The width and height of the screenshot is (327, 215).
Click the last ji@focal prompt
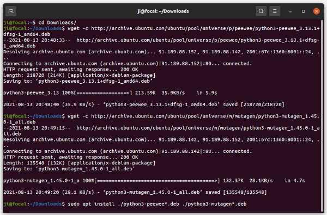34,204
